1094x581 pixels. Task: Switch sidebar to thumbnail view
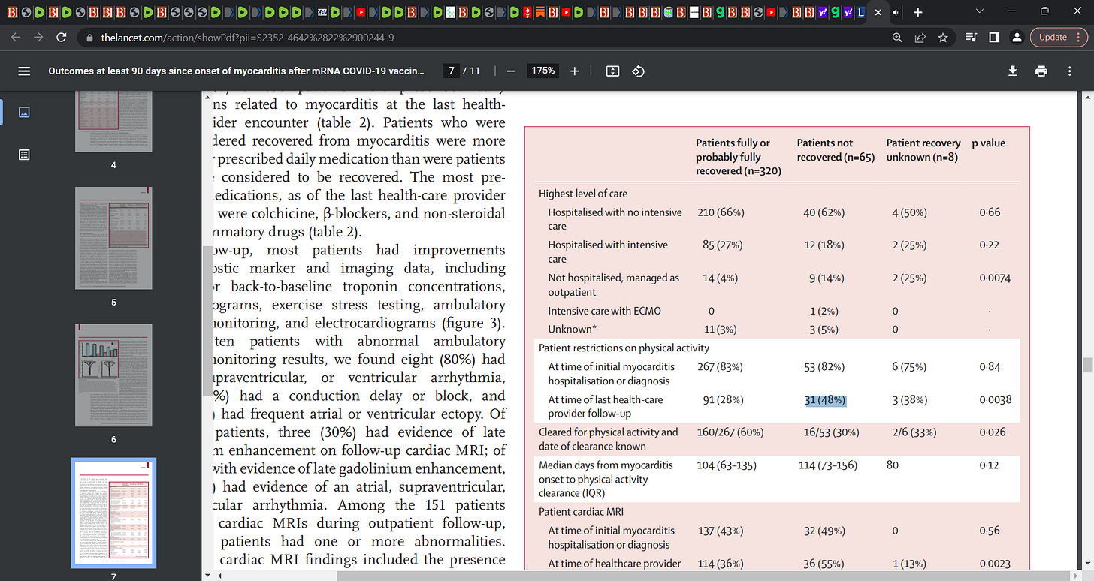tap(24, 112)
